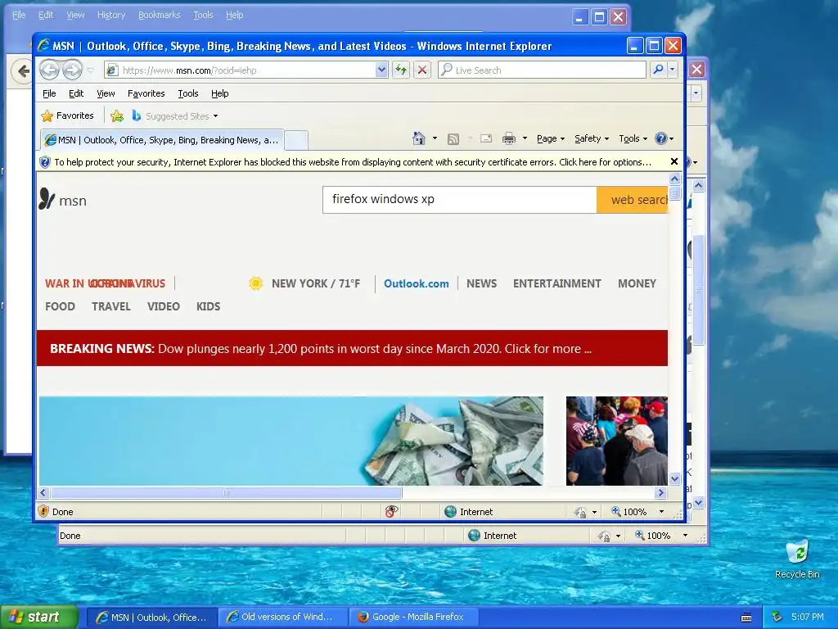Open the Tools command bar dropdown
Image resolution: width=838 pixels, height=629 pixels.
633,138
